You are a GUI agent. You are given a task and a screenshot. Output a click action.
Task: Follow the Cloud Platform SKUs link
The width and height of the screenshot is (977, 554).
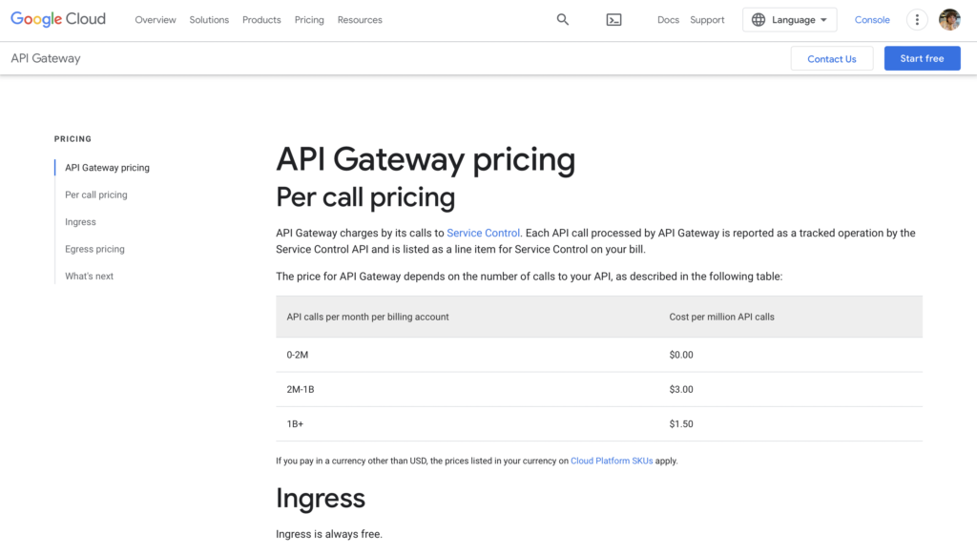click(x=612, y=461)
